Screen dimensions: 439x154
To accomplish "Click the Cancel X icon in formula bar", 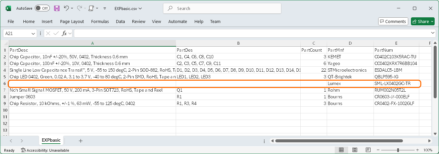I will [x=48, y=33].
